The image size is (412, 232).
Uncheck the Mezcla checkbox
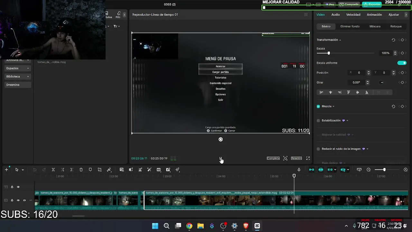point(318,106)
